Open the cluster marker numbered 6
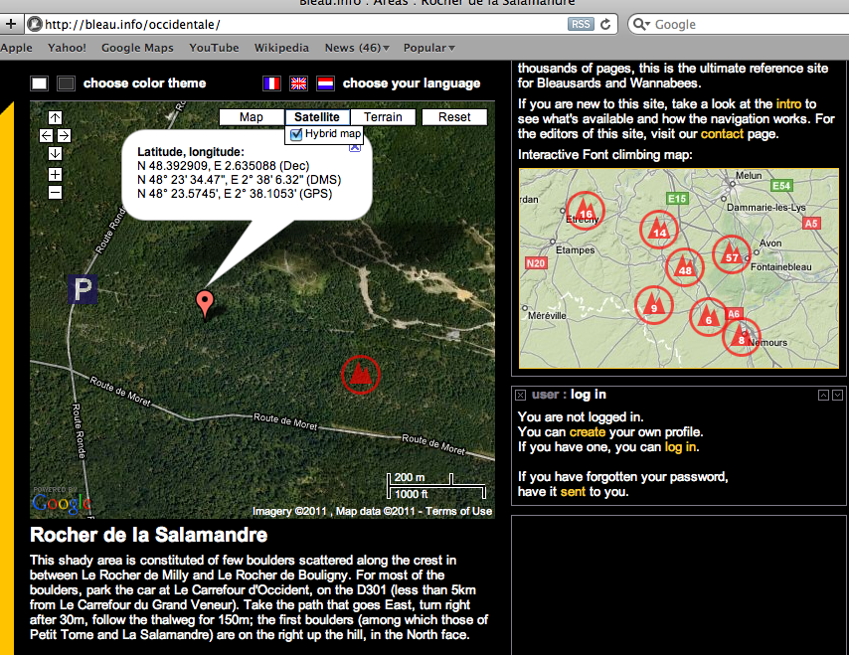849x655 pixels. 709,317
